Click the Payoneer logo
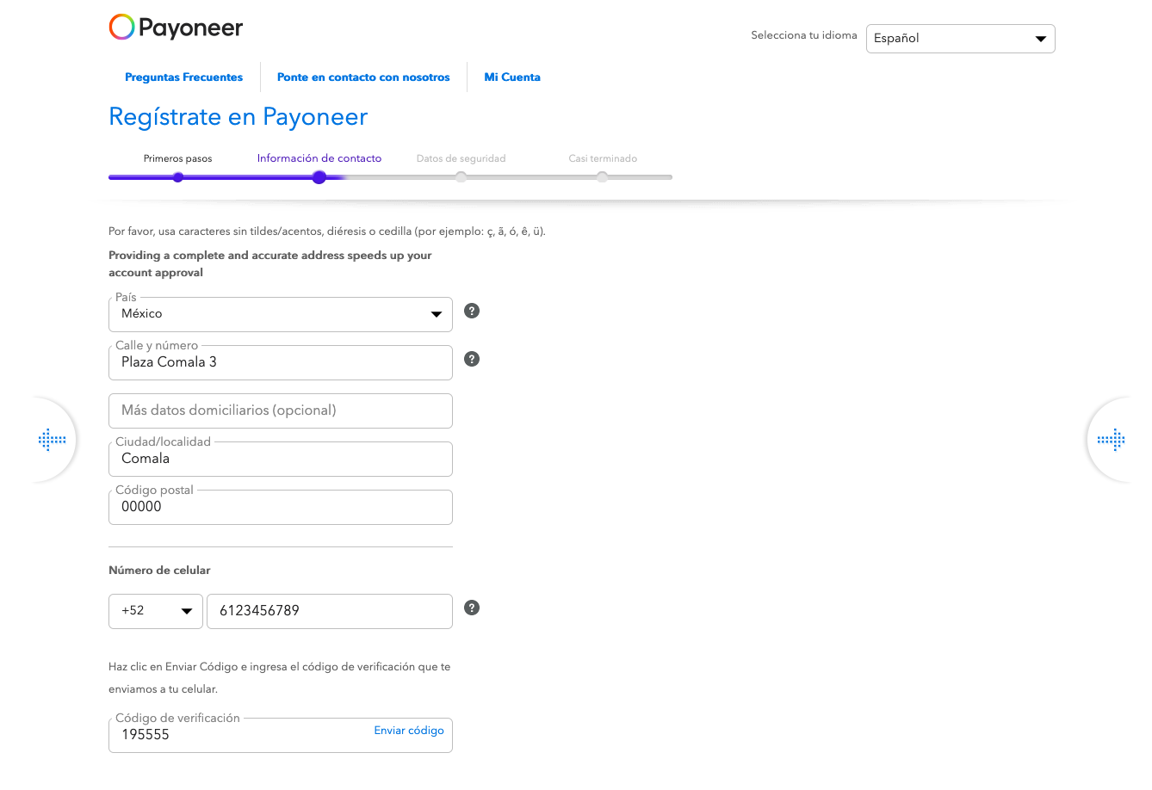Image resolution: width=1152 pixels, height=790 pixels. [x=176, y=28]
